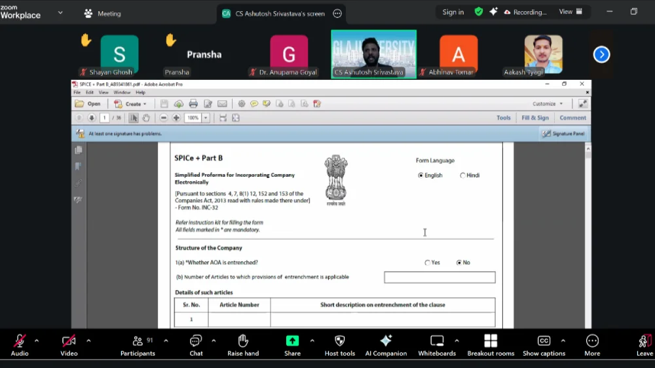Show next participants with arrow button

click(601, 54)
